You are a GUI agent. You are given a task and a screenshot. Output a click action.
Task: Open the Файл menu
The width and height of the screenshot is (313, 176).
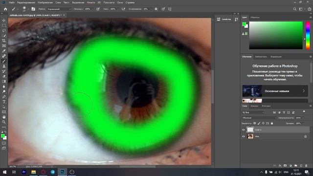[11, 2]
